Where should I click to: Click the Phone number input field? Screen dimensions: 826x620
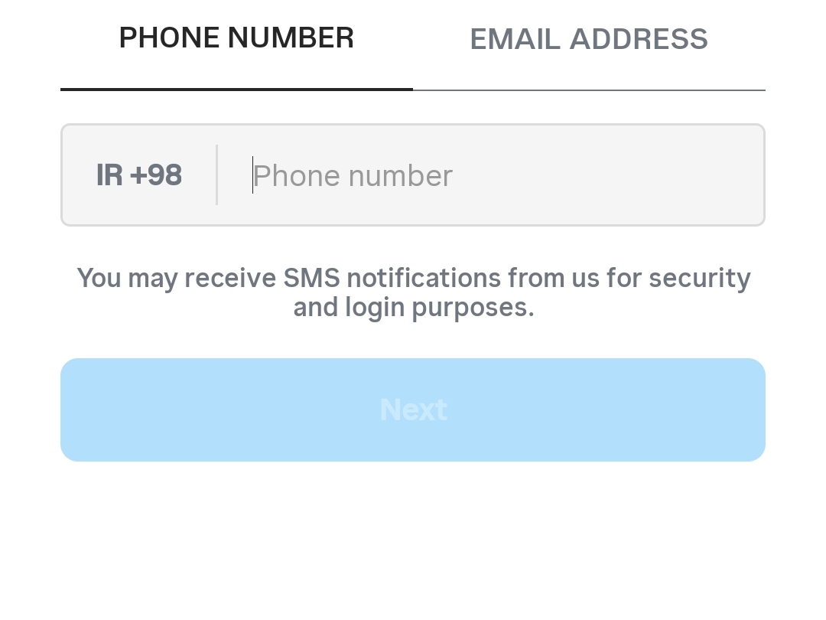(489, 176)
